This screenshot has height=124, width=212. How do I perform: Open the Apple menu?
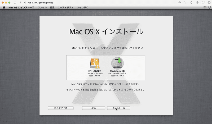pyautogui.click(x=4, y=7)
